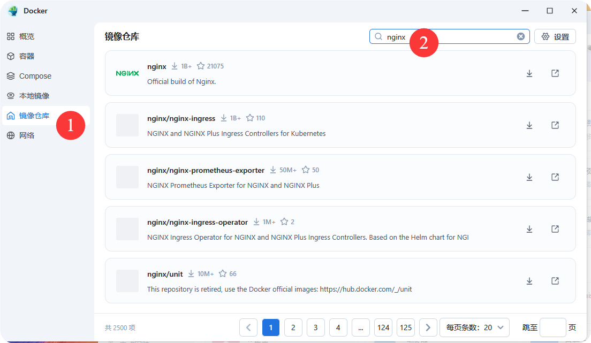Download nginx/nginx-ingress image
The height and width of the screenshot is (343, 591).
click(x=529, y=126)
